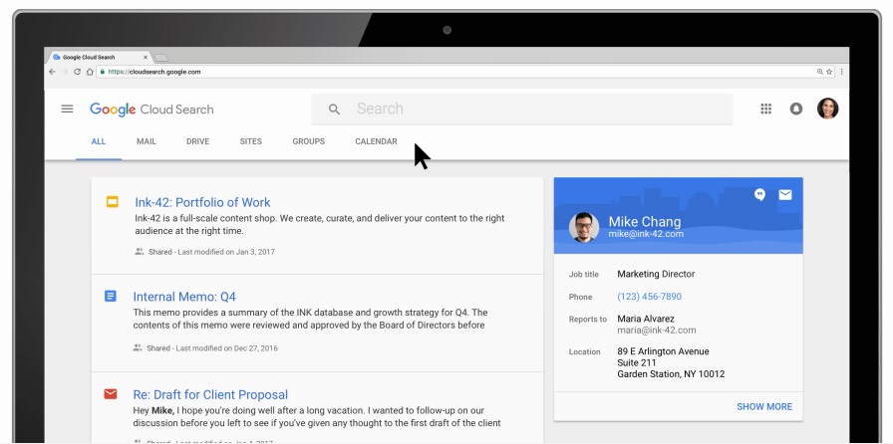Switch to the GROUPS tab
Image resolution: width=893 pixels, height=444 pixels.
click(x=309, y=141)
